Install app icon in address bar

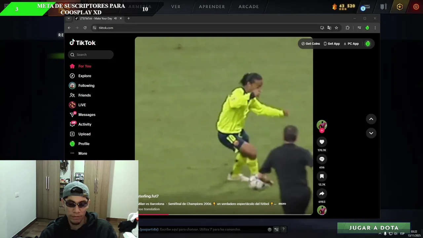322,28
